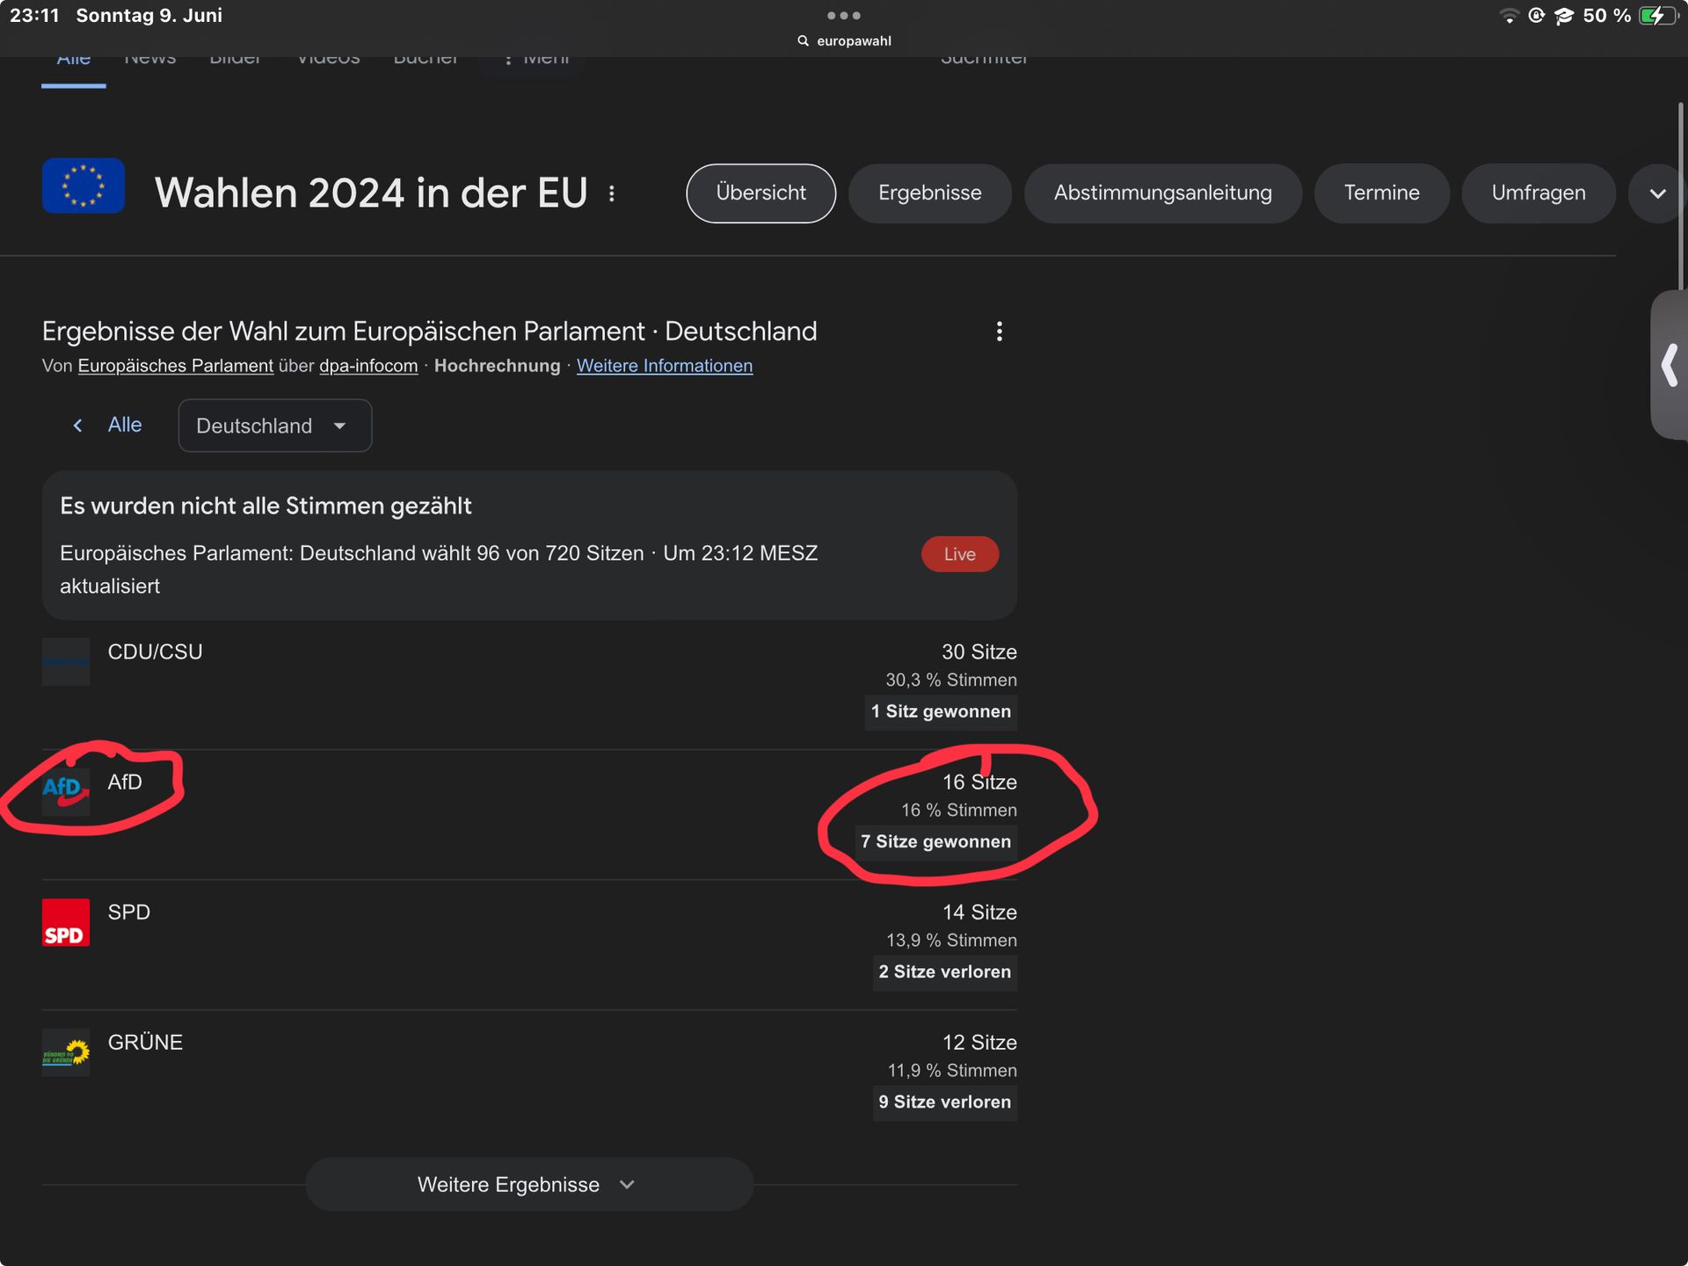The width and height of the screenshot is (1688, 1266).
Task: Open Weitere Informationen link
Action: click(664, 366)
